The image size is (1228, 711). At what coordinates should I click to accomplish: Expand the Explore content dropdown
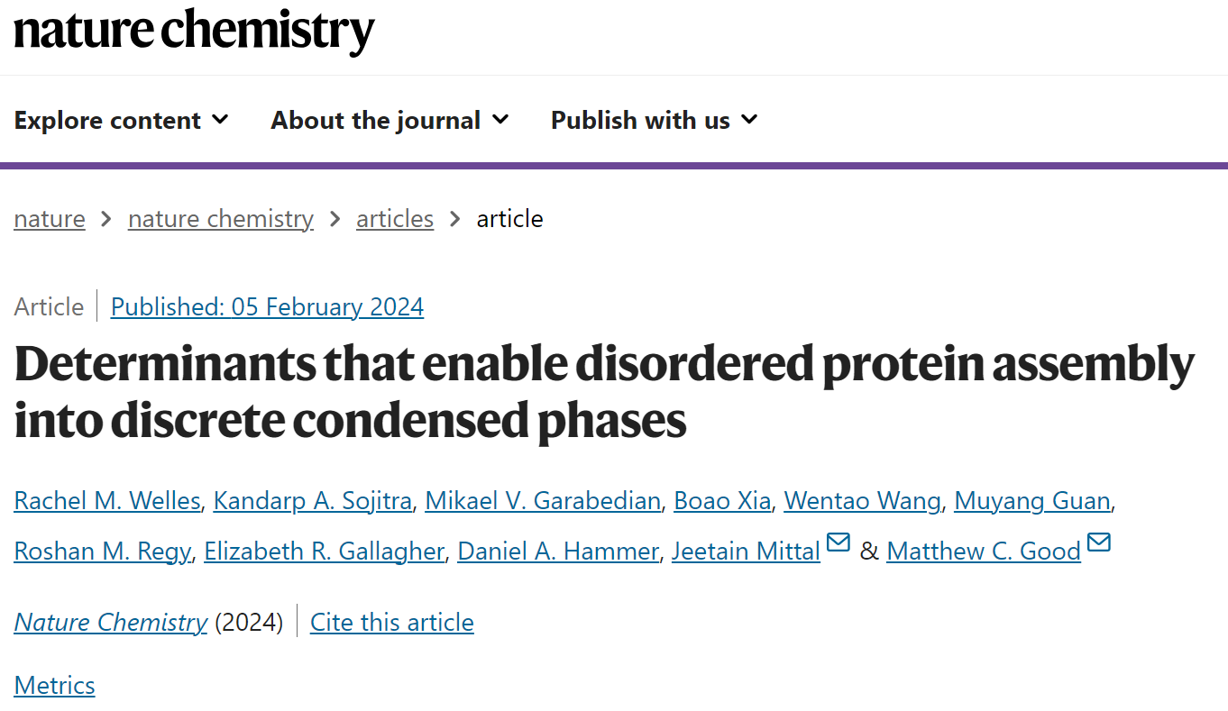[x=122, y=120]
